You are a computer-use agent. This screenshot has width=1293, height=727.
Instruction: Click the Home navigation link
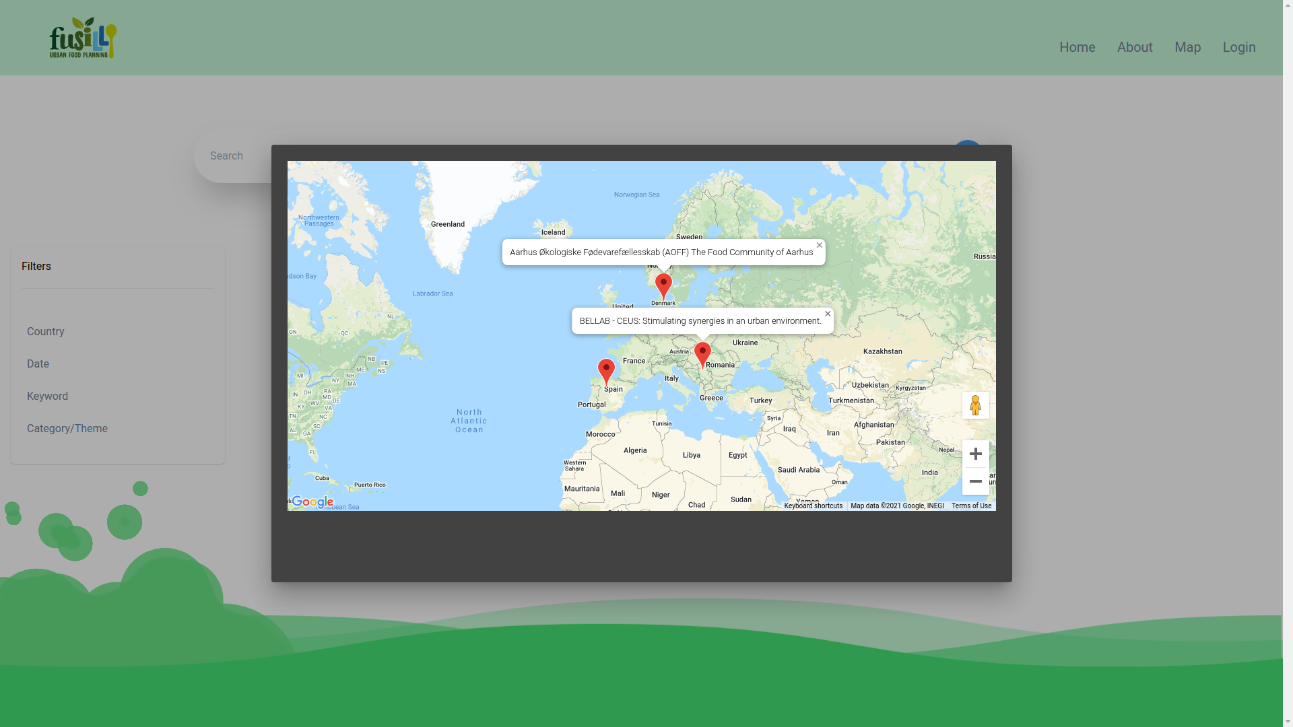pos(1077,46)
